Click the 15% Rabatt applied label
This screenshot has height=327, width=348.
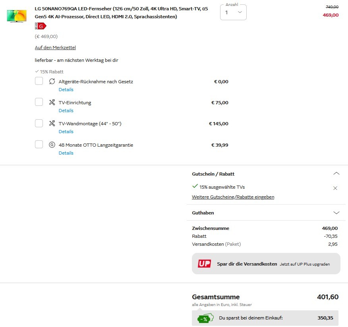(49, 71)
